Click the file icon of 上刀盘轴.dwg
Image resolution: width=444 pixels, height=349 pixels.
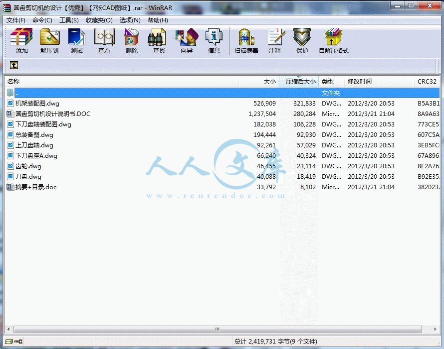tap(10, 145)
